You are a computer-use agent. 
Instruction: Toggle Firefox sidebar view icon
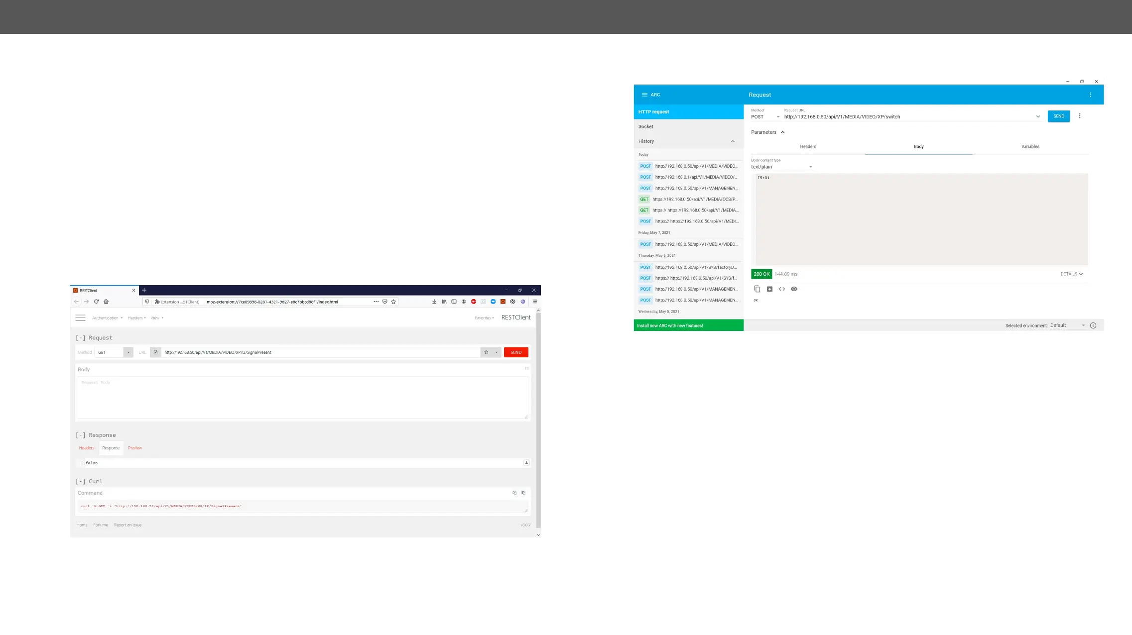point(454,302)
